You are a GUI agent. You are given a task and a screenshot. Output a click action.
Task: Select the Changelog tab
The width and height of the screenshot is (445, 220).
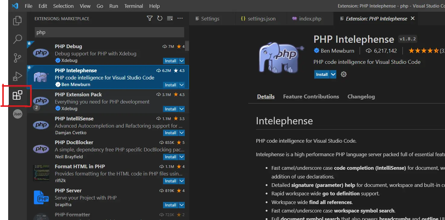[x=361, y=97]
